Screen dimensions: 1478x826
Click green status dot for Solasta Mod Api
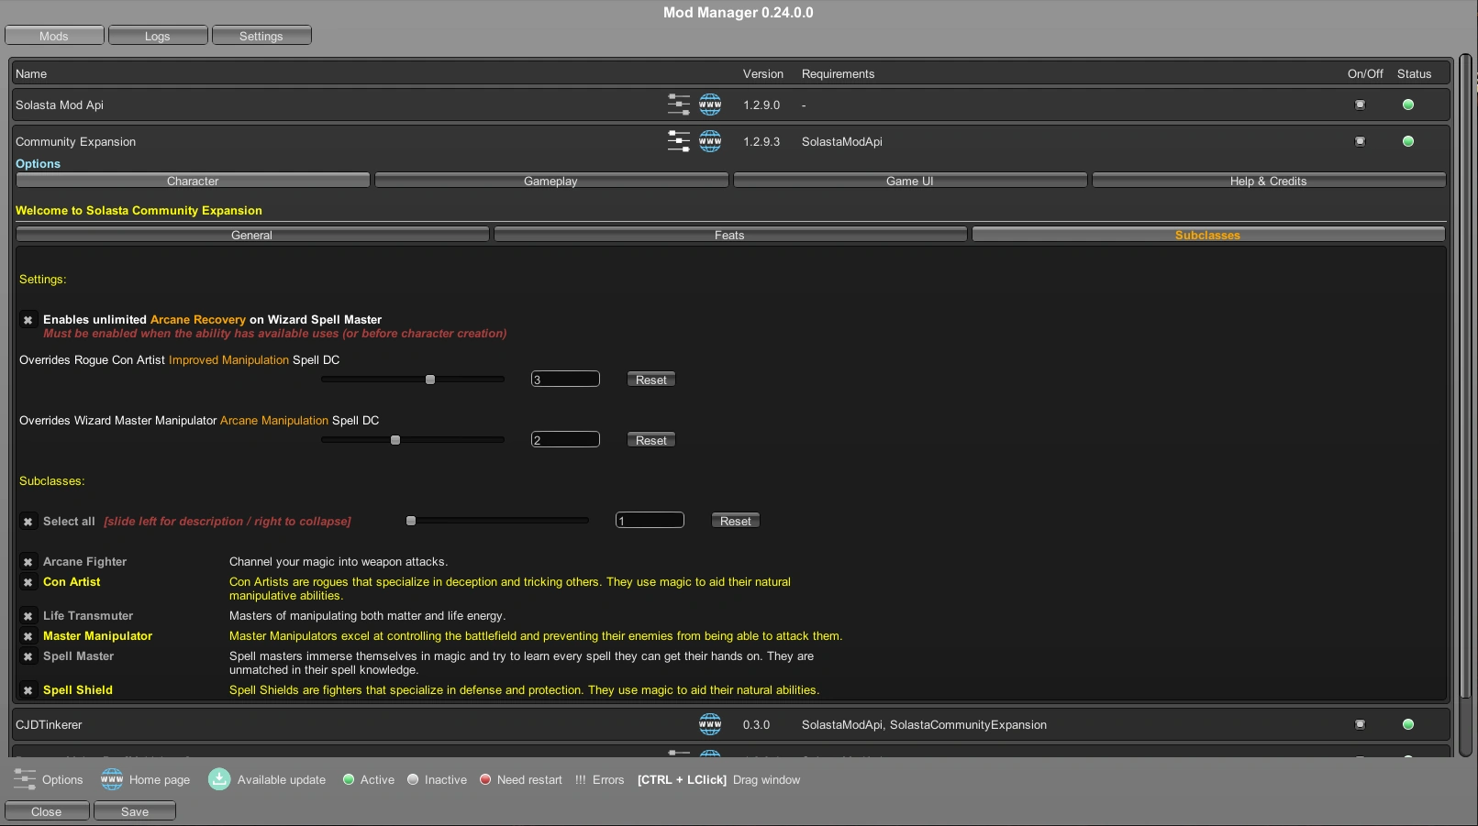click(1408, 105)
